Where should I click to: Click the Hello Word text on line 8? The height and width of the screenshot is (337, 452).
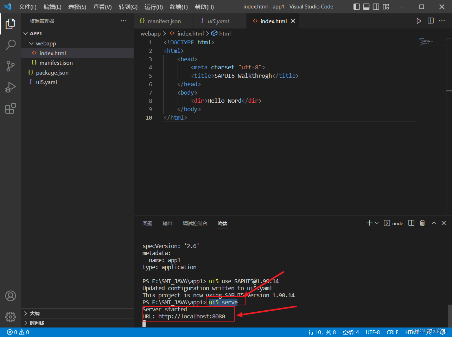[224, 101]
